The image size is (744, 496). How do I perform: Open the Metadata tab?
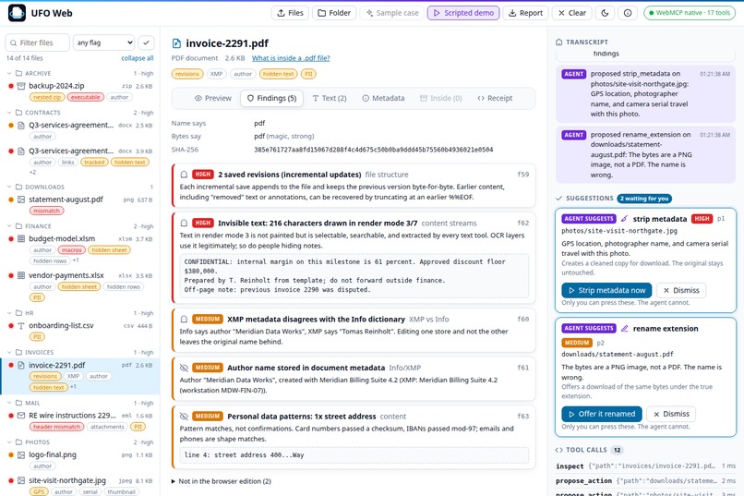tap(383, 98)
